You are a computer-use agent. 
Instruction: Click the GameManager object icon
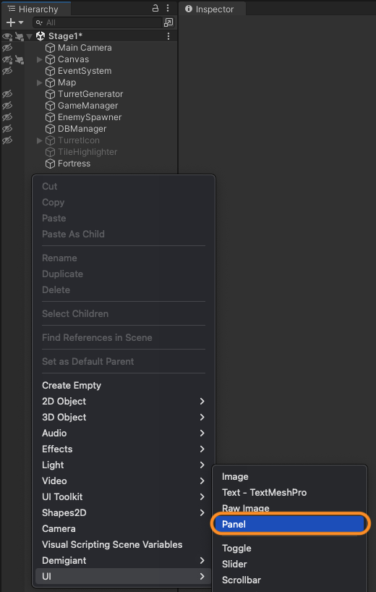click(x=50, y=106)
